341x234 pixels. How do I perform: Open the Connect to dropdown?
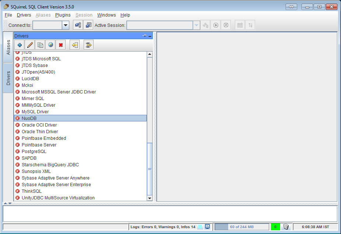(66, 25)
